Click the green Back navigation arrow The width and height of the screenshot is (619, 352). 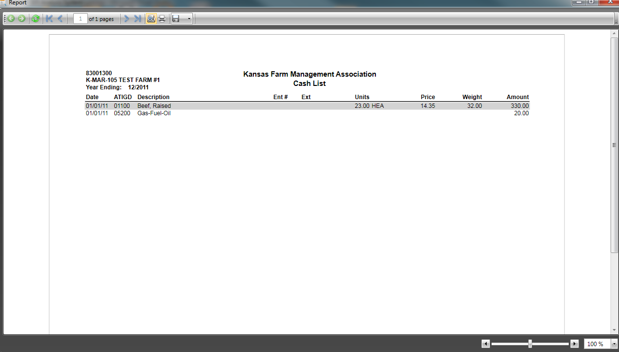pos(11,19)
